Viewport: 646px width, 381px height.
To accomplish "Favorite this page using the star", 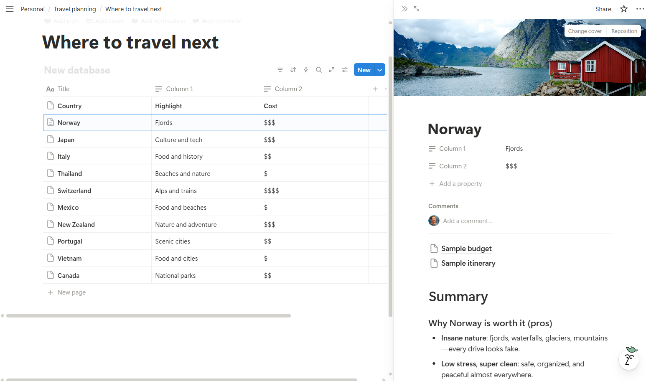I will pos(623,9).
